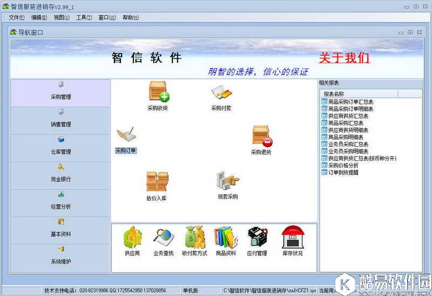Open report 供应商供货汇总表(按币种分开)

(x=359, y=158)
